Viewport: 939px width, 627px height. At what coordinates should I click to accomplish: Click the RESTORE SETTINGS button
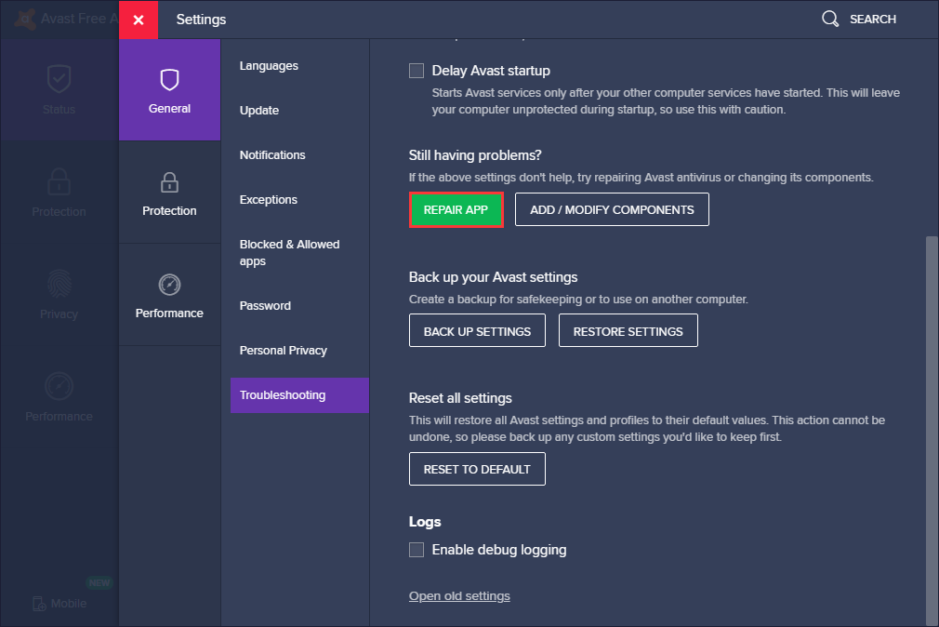[628, 331]
